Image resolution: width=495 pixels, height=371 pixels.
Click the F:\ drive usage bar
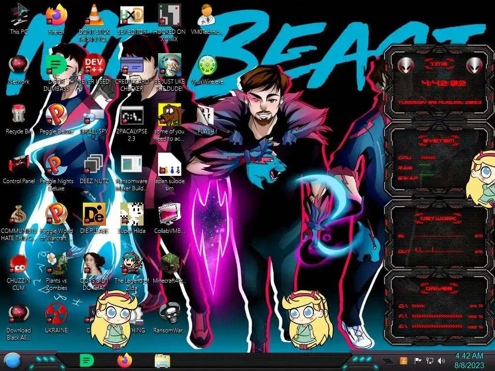[x=437, y=316]
